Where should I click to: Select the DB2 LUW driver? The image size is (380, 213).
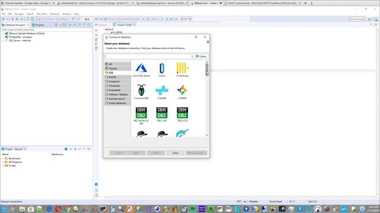161,114
